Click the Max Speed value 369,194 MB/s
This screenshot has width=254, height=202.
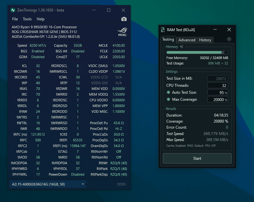click(x=217, y=140)
